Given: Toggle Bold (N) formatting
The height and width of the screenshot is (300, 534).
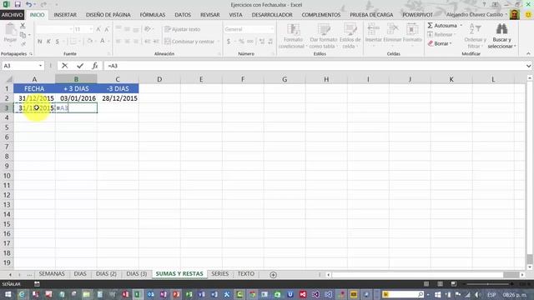Looking at the screenshot, I should (x=40, y=42).
